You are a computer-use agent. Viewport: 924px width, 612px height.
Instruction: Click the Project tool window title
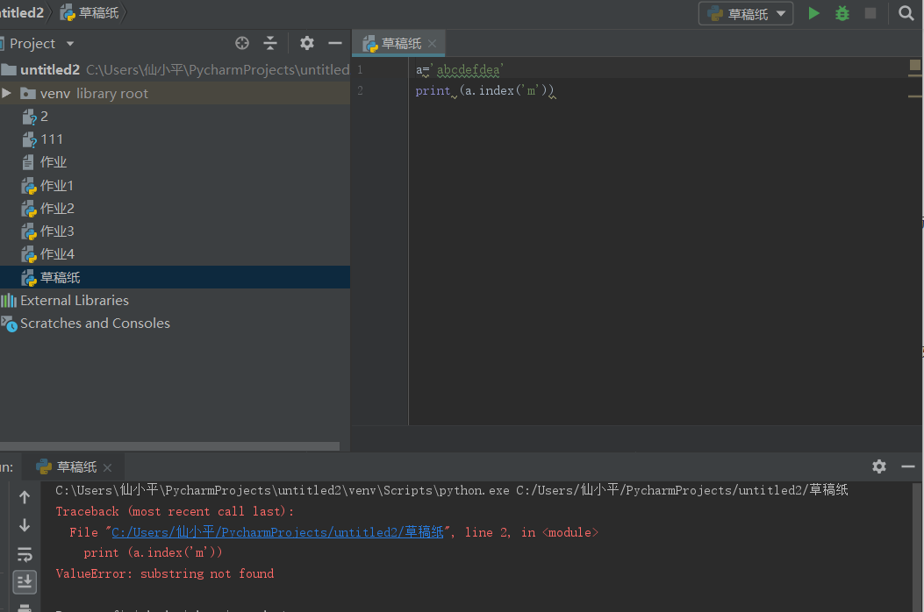click(x=32, y=44)
